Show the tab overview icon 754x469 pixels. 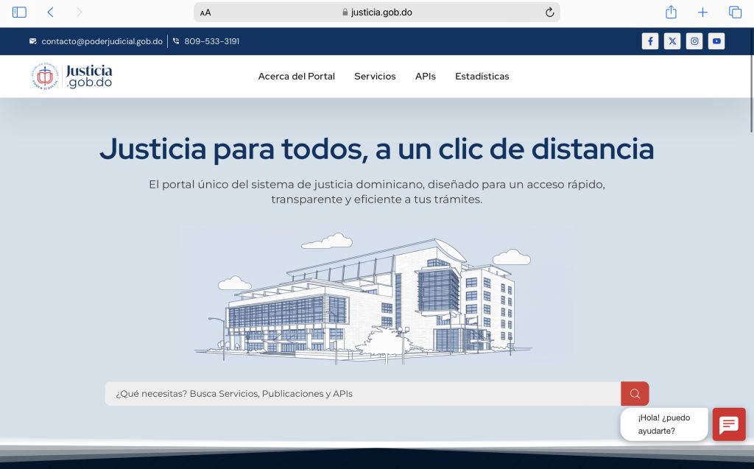pyautogui.click(x=735, y=13)
